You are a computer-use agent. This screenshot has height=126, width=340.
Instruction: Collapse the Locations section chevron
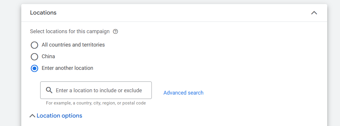[x=314, y=13]
